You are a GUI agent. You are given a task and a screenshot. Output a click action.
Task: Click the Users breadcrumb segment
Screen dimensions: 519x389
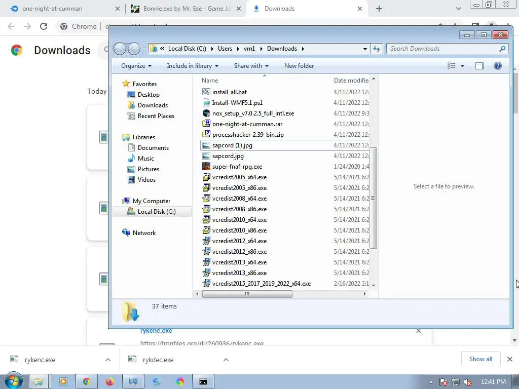225,49
